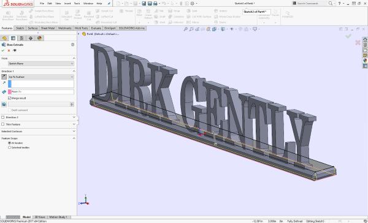Expand the Thin Feature section chevron

coord(74,124)
